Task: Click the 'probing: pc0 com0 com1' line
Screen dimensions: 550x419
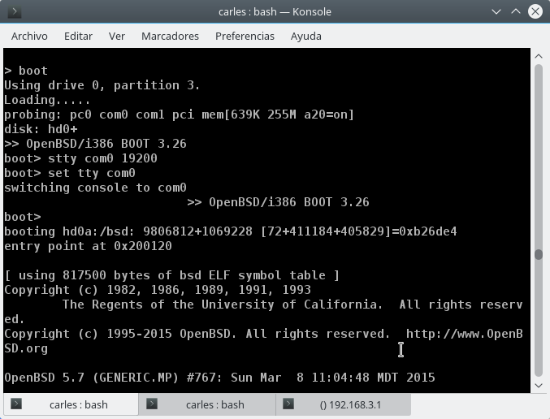Action: click(179, 114)
